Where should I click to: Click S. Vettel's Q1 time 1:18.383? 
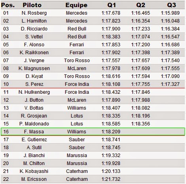point(111,37)
